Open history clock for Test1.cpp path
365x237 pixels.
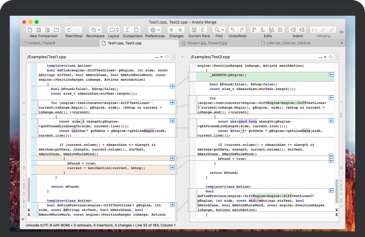tap(167, 57)
